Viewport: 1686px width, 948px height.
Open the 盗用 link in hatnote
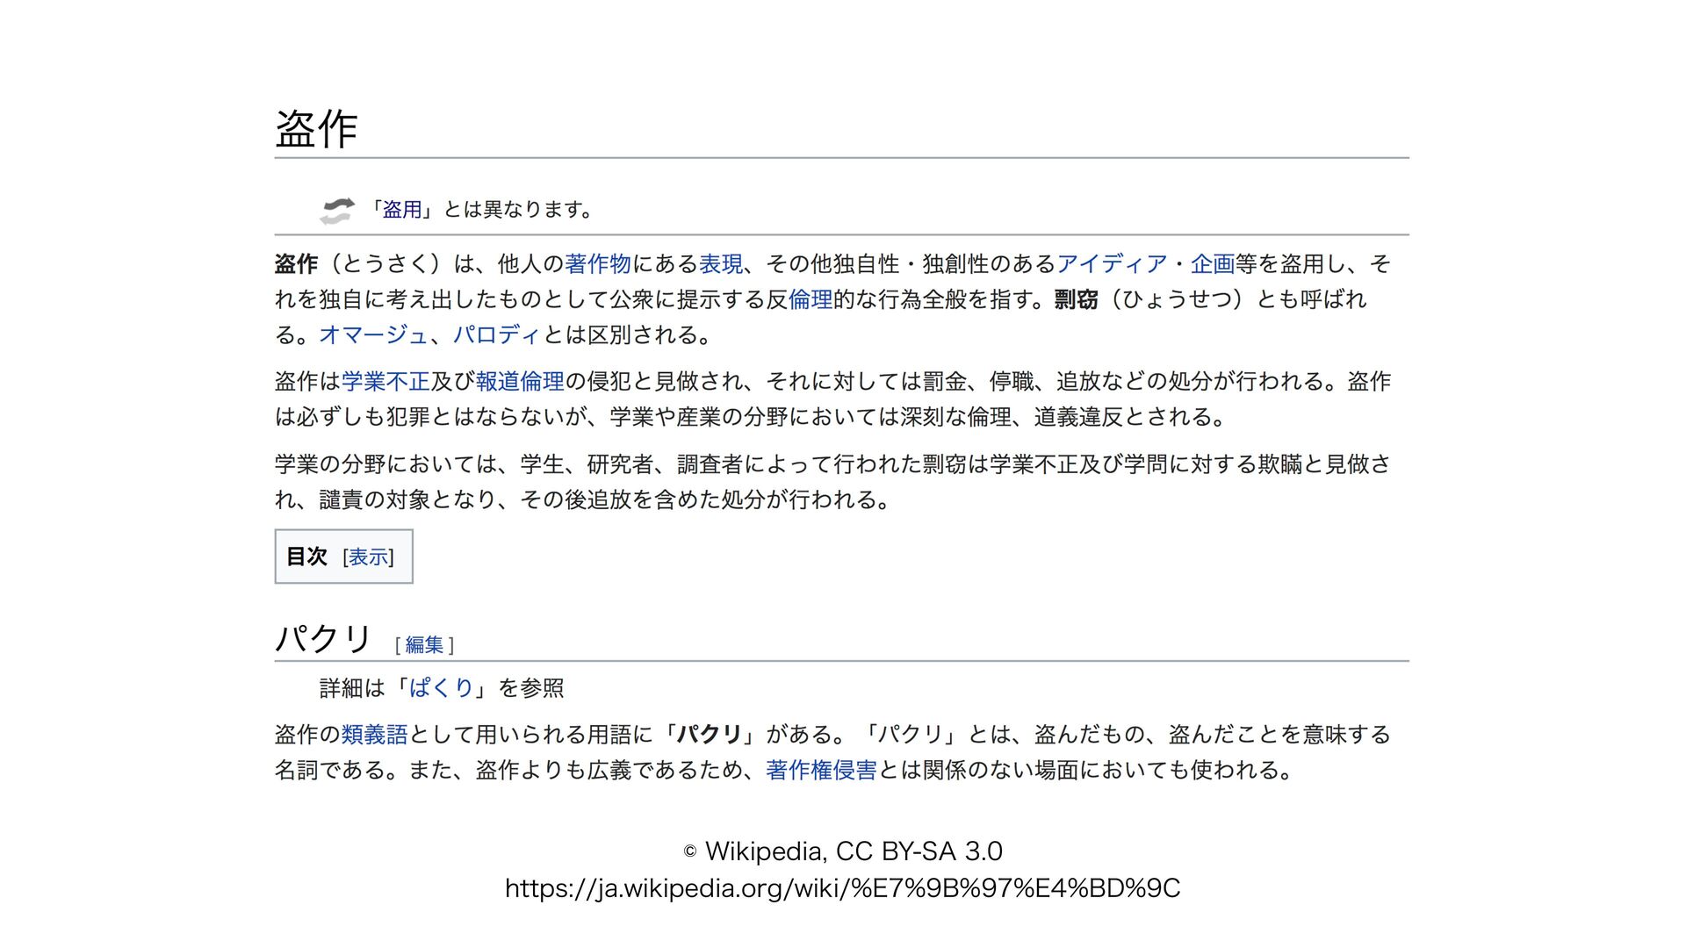tap(402, 210)
